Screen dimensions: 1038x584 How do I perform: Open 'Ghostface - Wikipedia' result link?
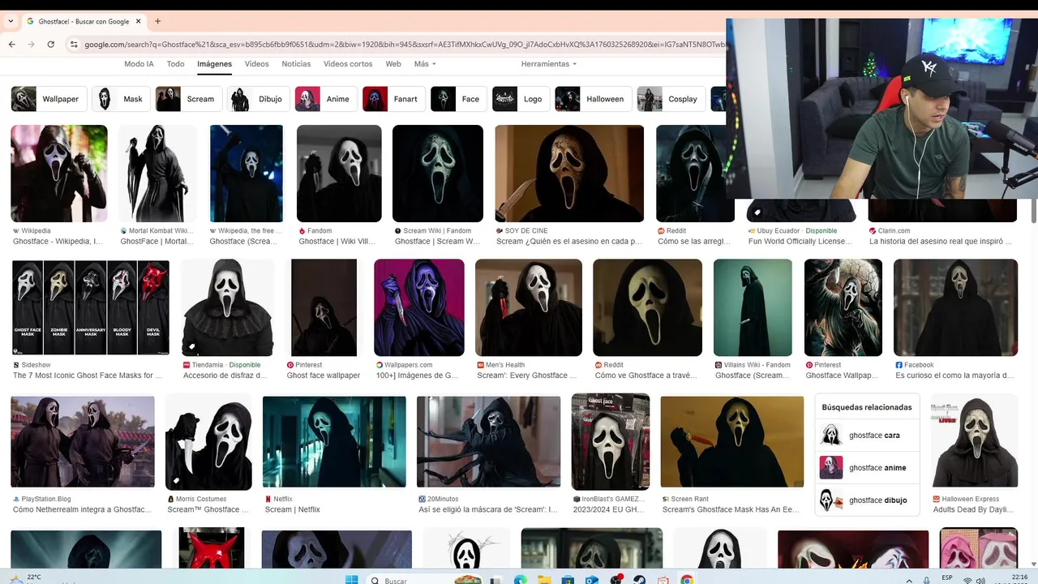58,241
